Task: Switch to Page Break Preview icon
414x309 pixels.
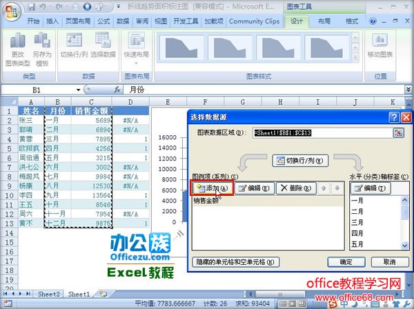Action: pyautogui.click(x=302, y=303)
